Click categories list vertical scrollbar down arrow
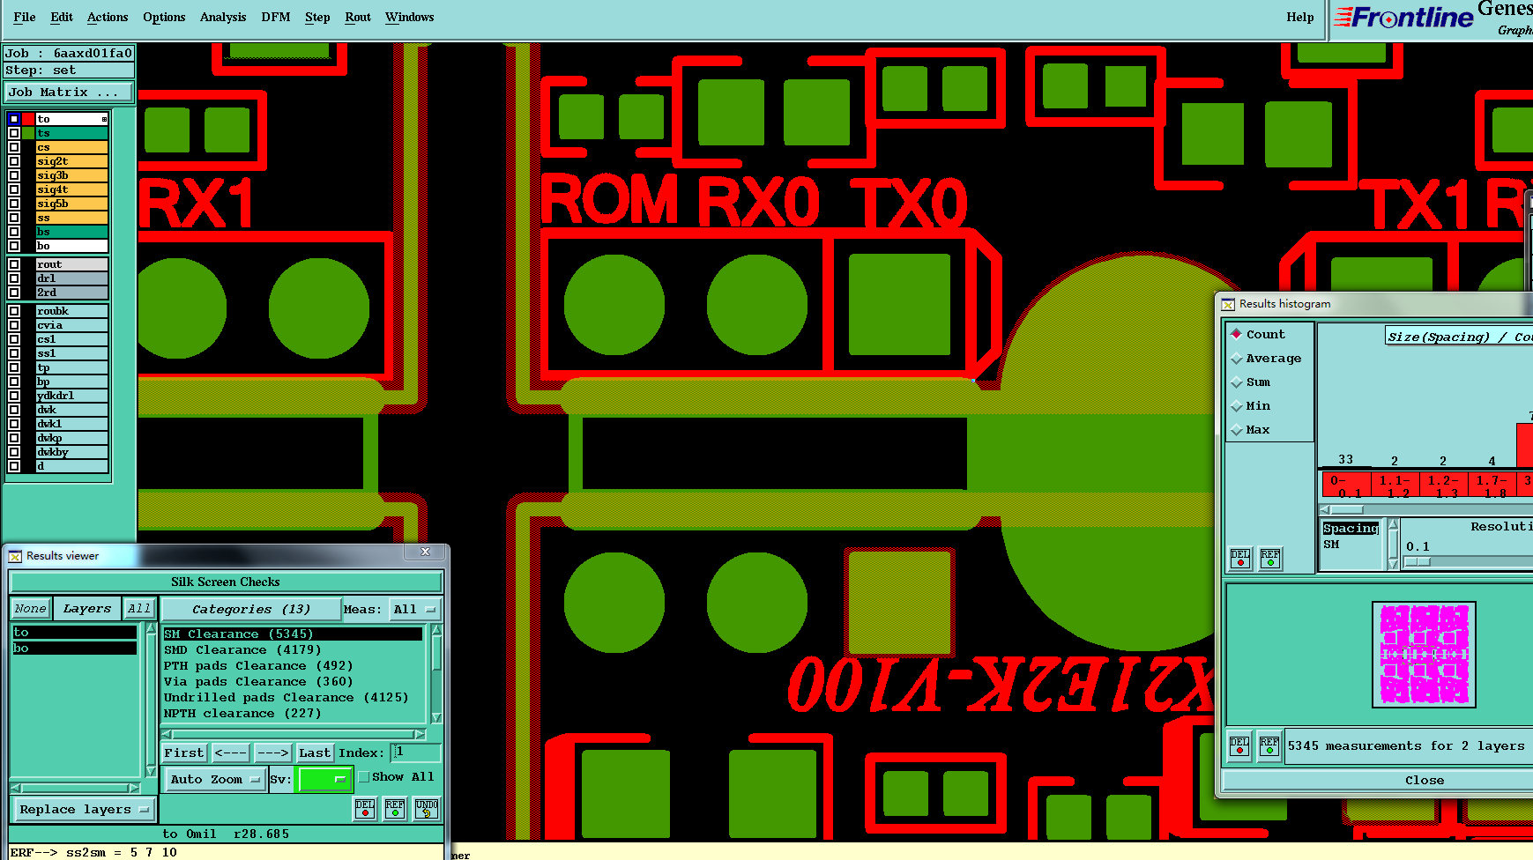The image size is (1533, 860). 435,718
